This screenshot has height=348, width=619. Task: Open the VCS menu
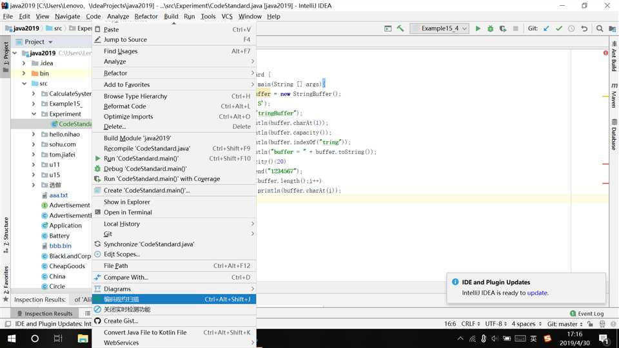[227, 16]
